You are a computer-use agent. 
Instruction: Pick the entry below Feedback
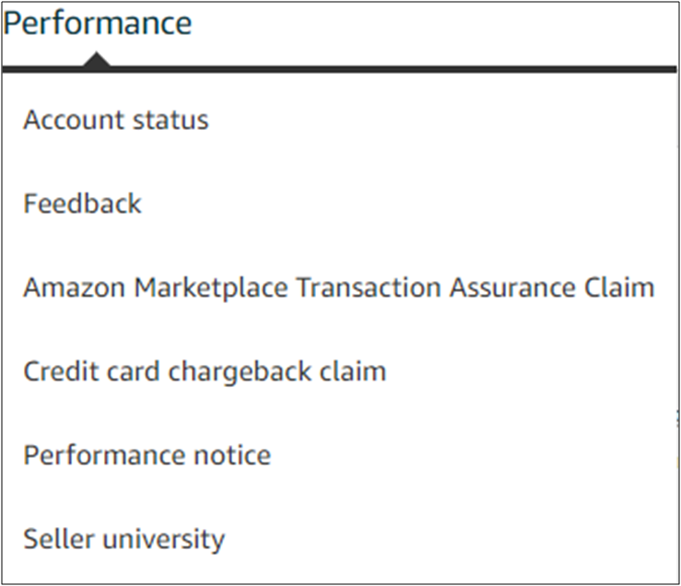coord(338,287)
